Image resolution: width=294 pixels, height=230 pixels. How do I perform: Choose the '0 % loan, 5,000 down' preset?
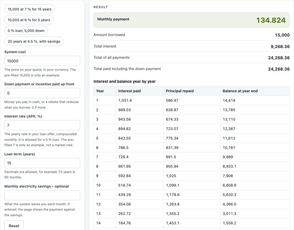tap(26, 31)
